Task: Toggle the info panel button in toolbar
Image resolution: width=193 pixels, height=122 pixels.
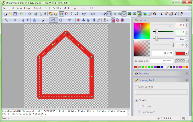Action: click(62, 14)
